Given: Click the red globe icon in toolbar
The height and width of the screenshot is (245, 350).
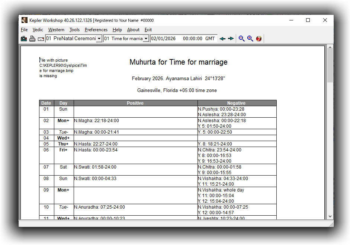Looking at the screenshot, I should click(259, 39).
